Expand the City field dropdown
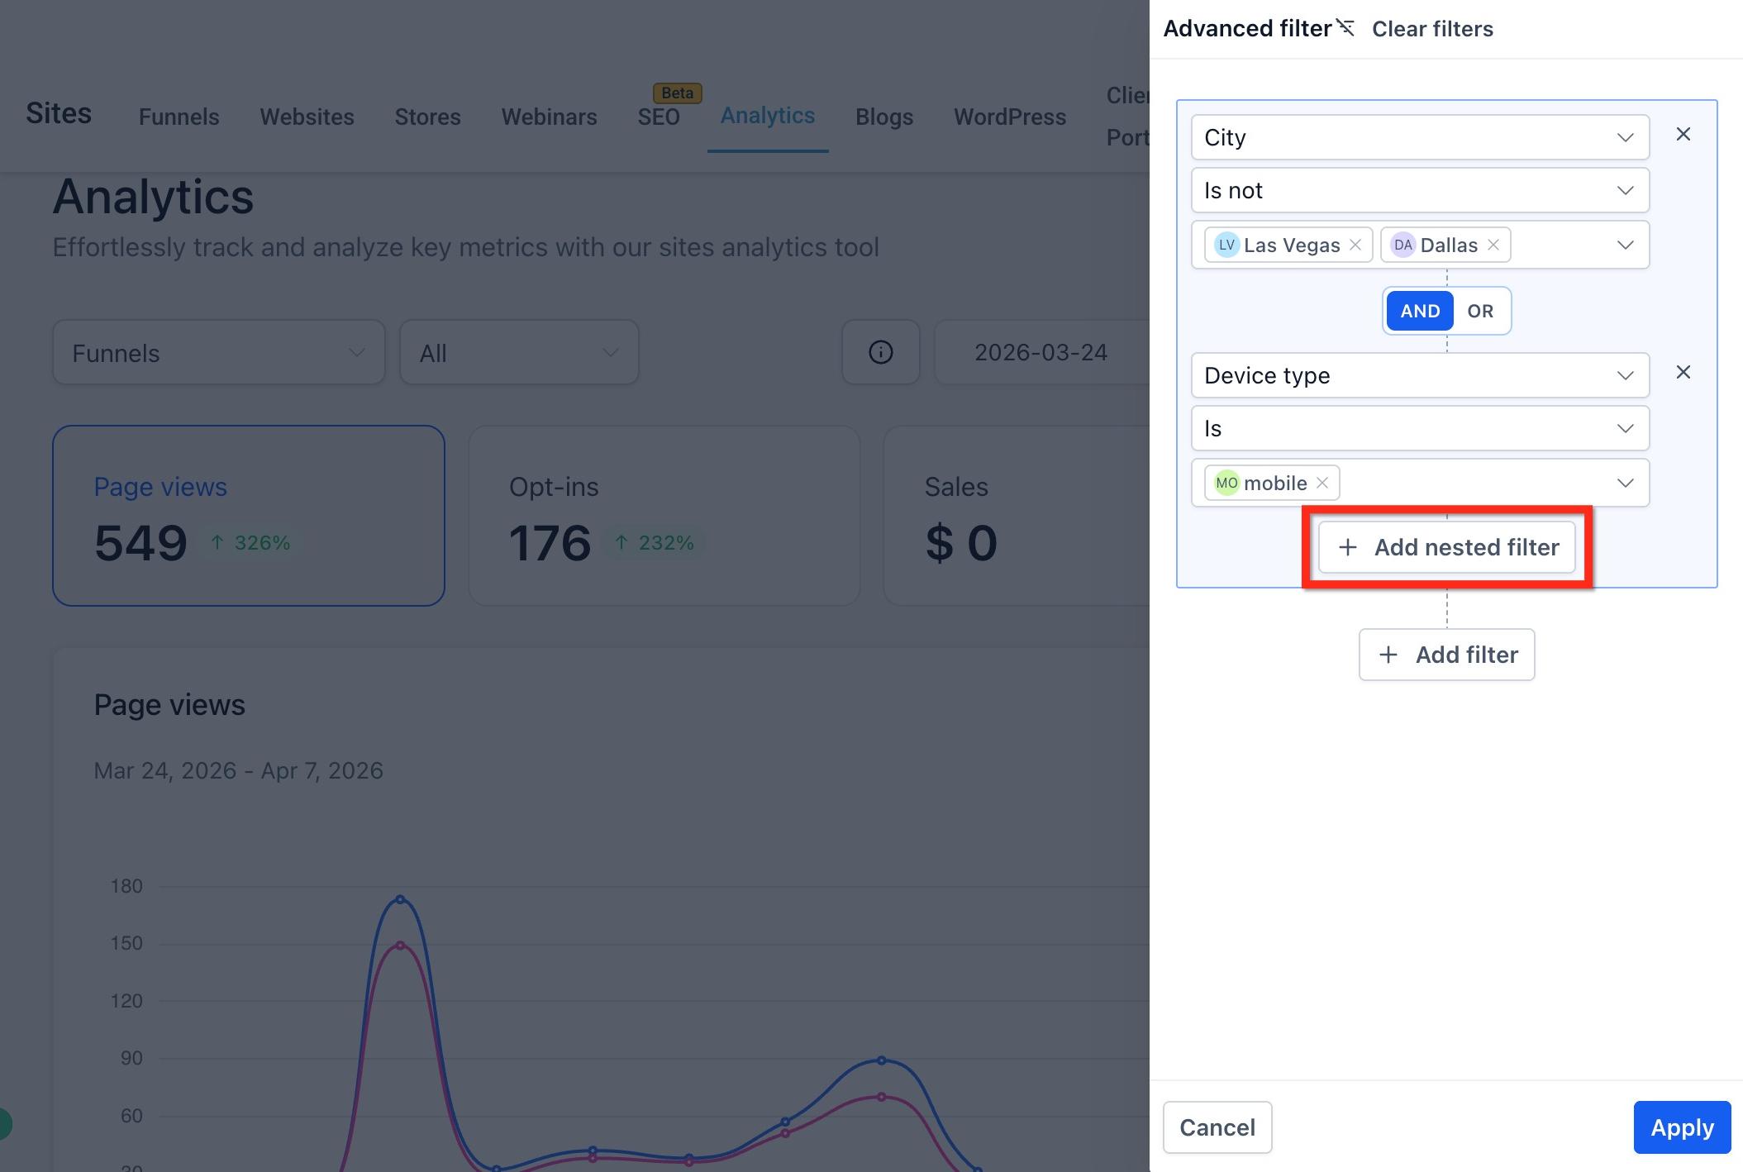This screenshot has width=1743, height=1172. (1420, 137)
